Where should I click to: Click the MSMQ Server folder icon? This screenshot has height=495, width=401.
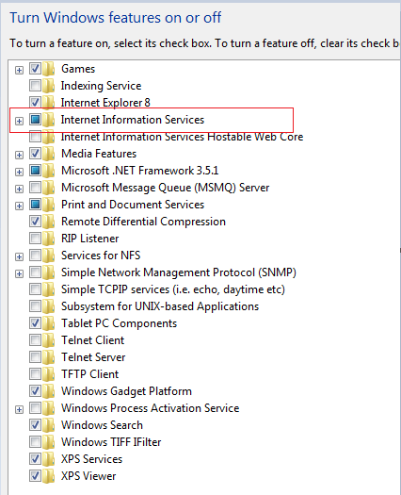coord(49,188)
